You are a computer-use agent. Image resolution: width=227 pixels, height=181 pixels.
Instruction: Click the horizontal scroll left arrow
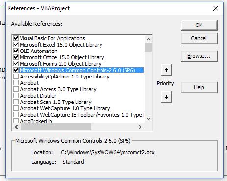tap(16, 127)
